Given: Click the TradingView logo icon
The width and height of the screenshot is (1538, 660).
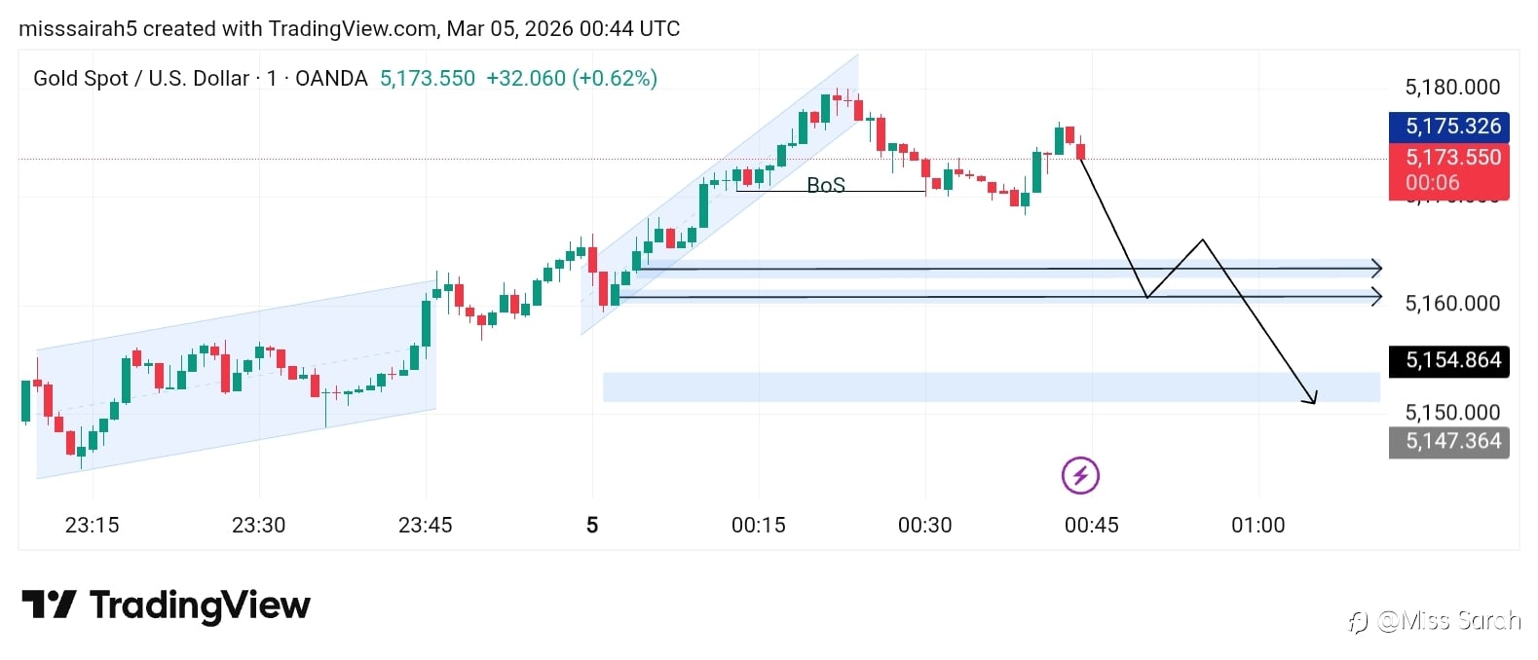Looking at the screenshot, I should (x=48, y=605).
